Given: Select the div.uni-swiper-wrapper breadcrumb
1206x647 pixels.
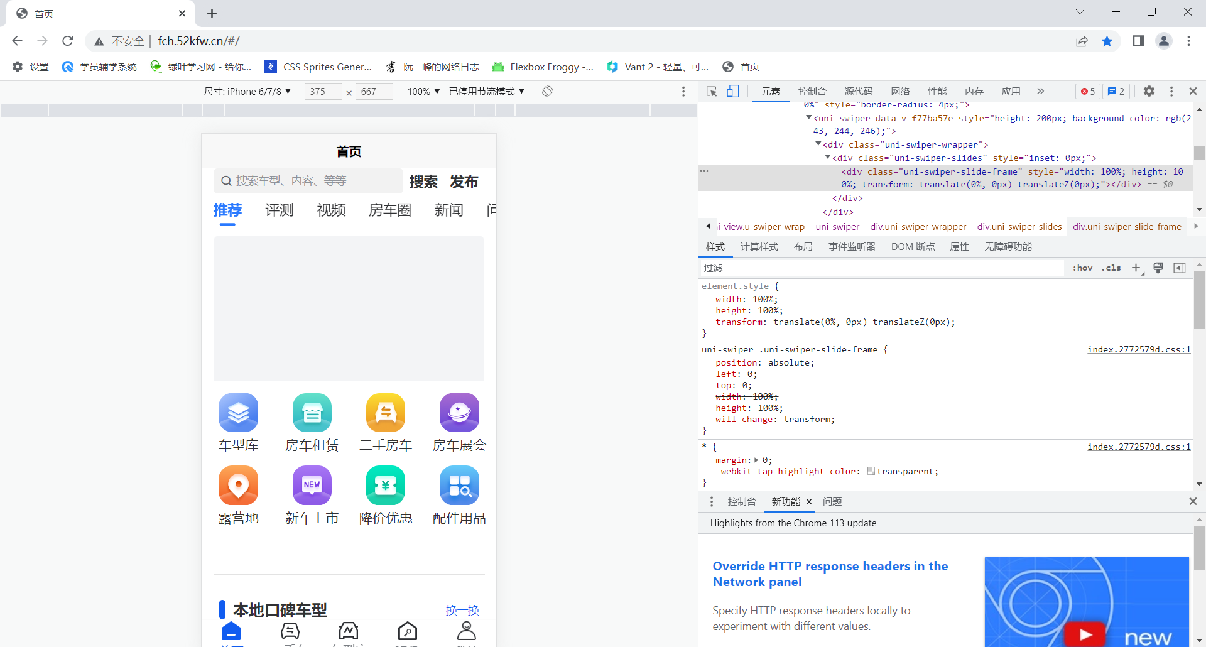Looking at the screenshot, I should pos(918,227).
